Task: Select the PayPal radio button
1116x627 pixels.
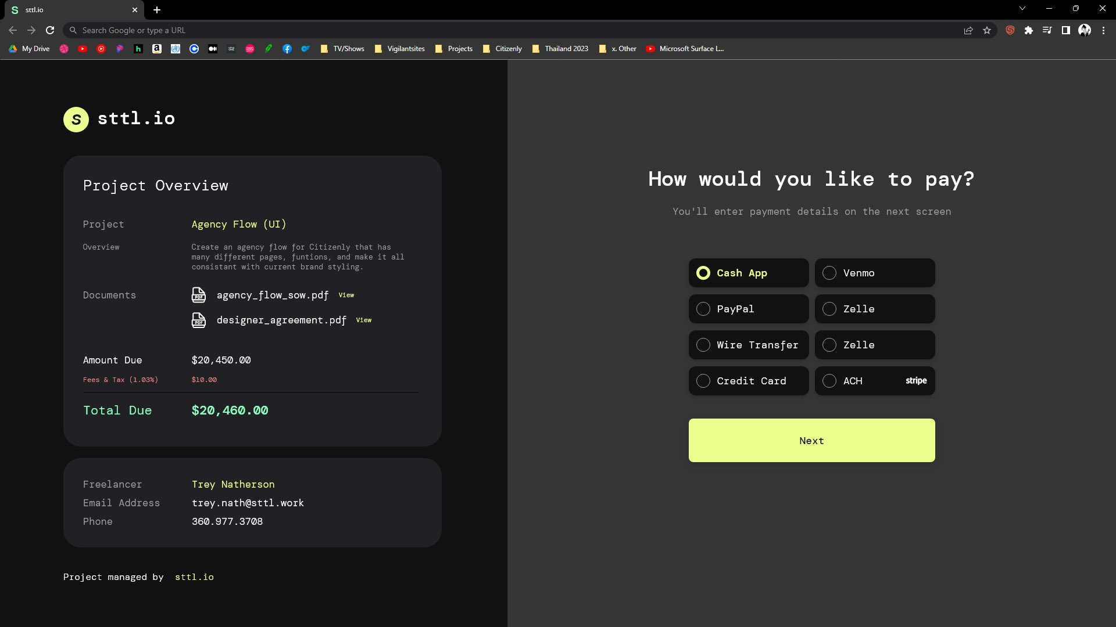Action: (x=703, y=309)
